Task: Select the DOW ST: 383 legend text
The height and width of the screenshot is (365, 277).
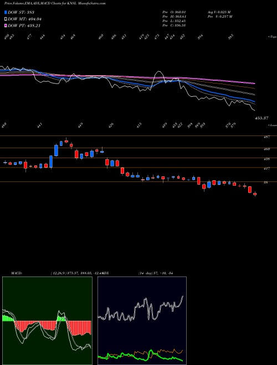Action: tap(21, 12)
